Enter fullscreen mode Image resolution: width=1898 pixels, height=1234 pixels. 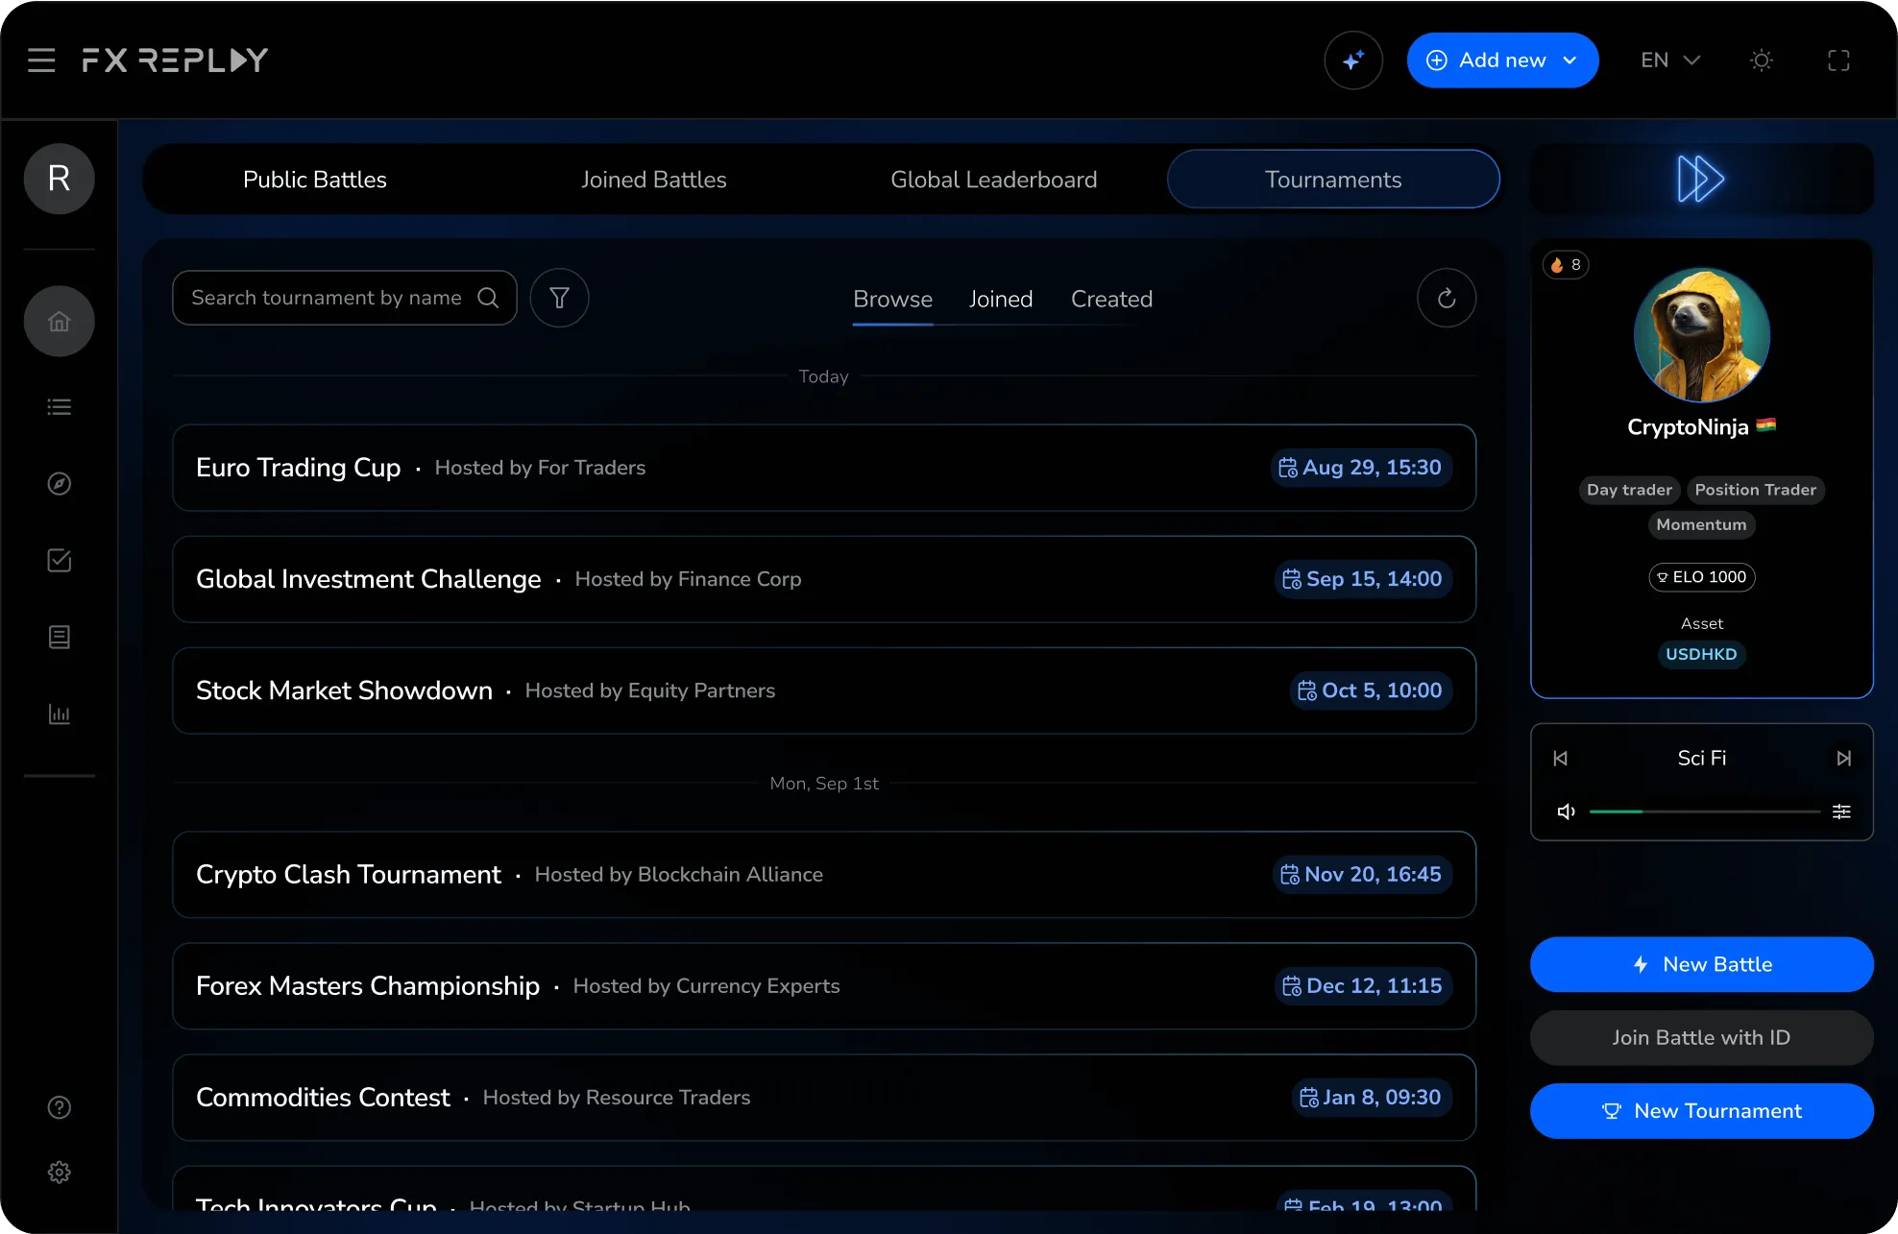click(1837, 60)
